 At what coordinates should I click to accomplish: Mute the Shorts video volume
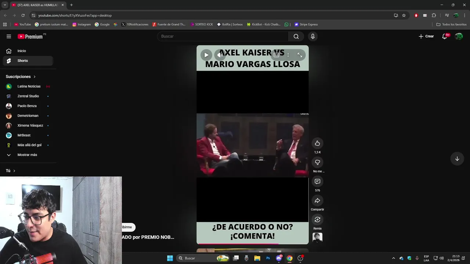tap(220, 55)
